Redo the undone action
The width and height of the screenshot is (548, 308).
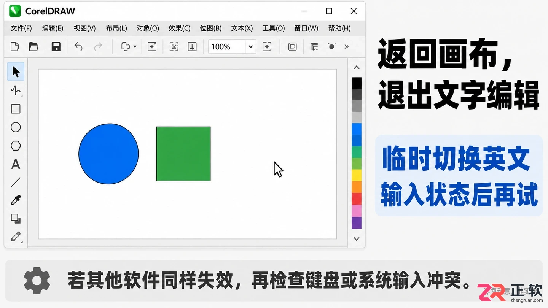pyautogui.click(x=98, y=47)
